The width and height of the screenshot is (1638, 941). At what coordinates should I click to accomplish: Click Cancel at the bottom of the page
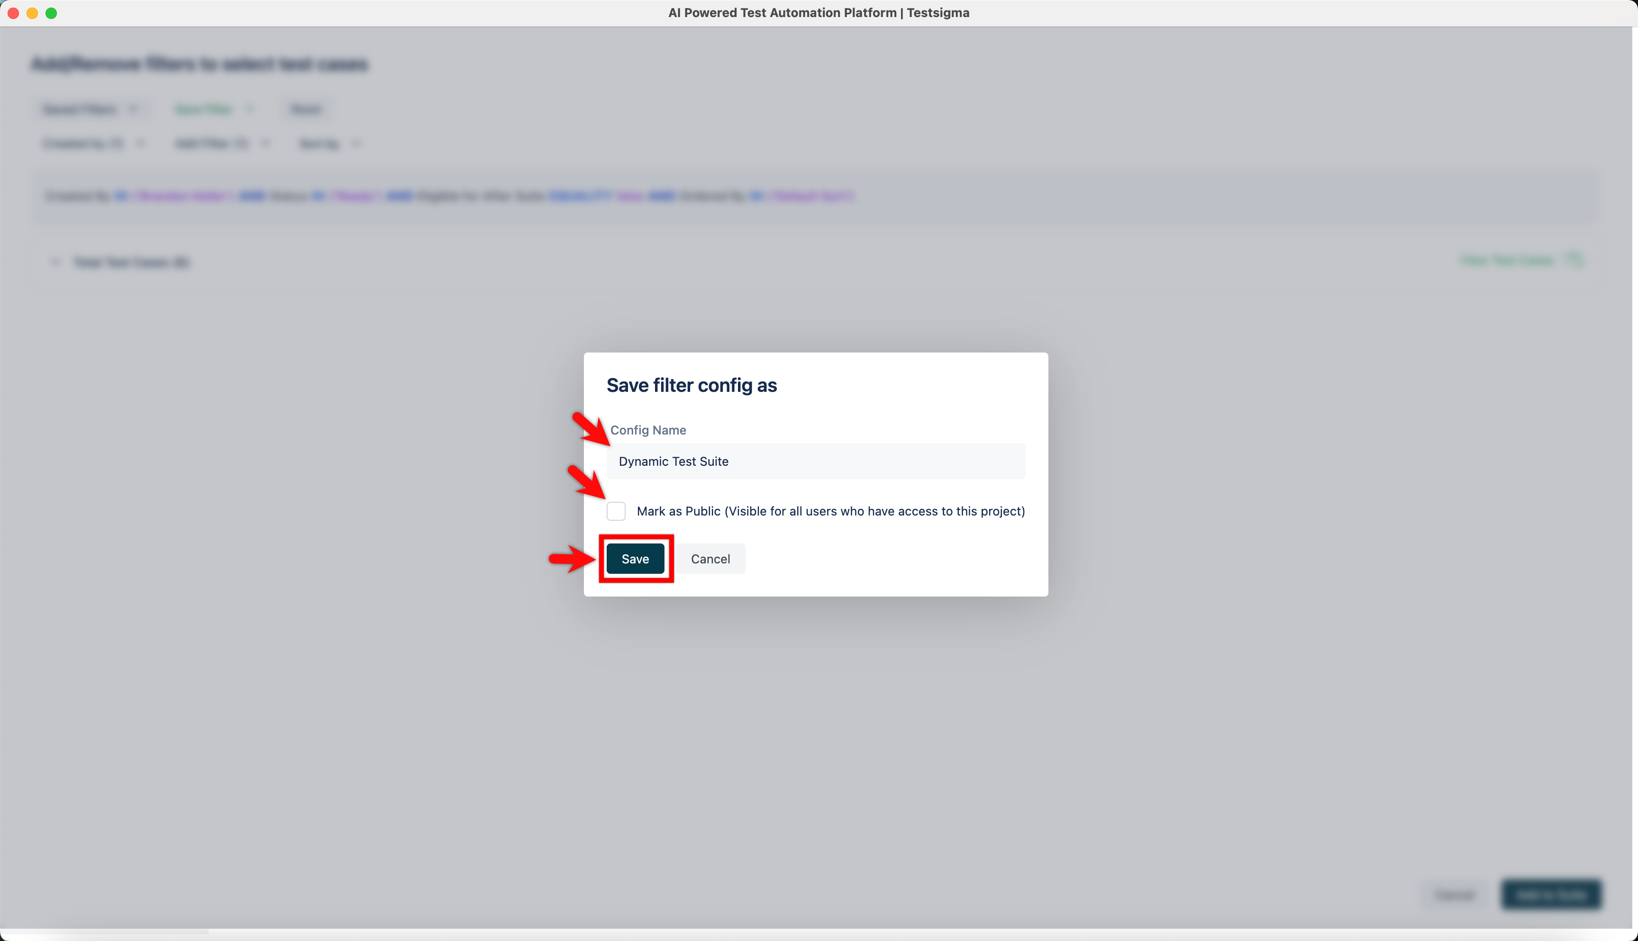tap(1455, 895)
